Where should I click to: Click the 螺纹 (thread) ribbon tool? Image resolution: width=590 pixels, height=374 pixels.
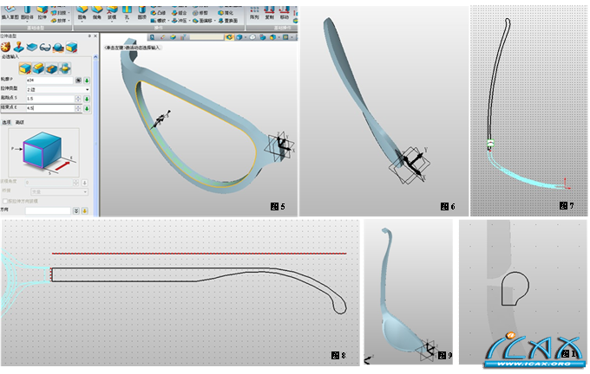click(x=158, y=21)
